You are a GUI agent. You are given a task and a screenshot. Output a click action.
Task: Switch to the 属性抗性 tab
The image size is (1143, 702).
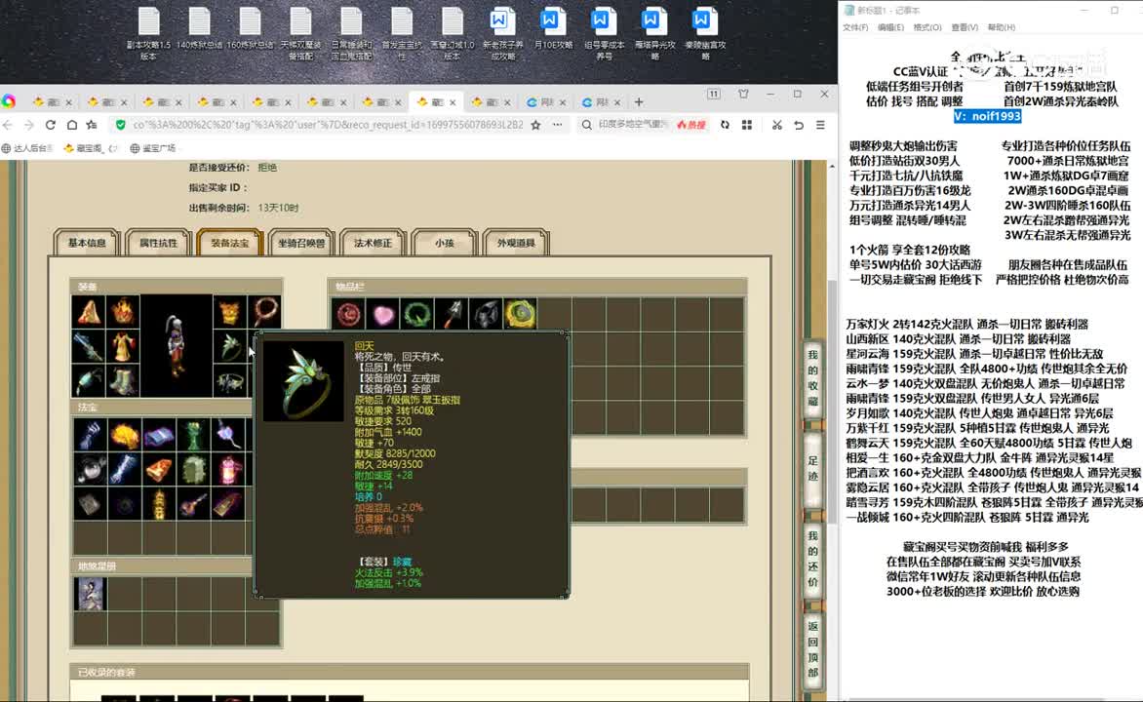point(158,243)
